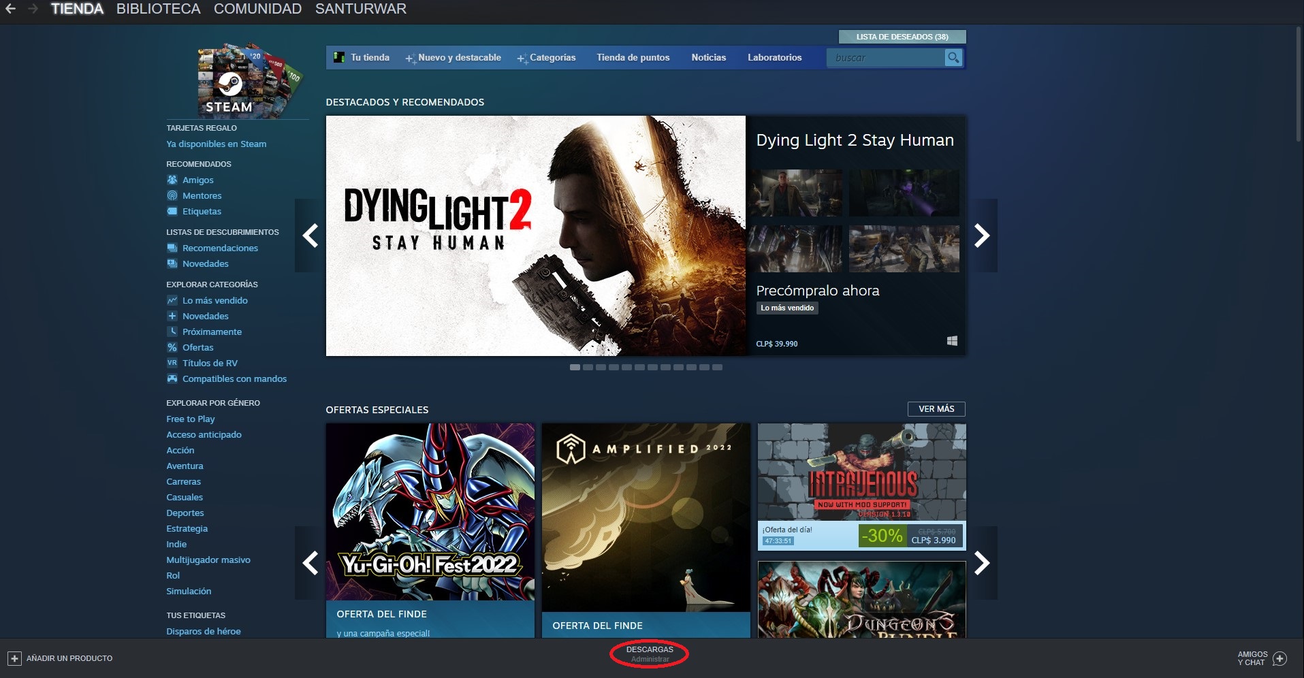Click Ya disponibles en Steam link
The image size is (1304, 678).
coord(217,144)
